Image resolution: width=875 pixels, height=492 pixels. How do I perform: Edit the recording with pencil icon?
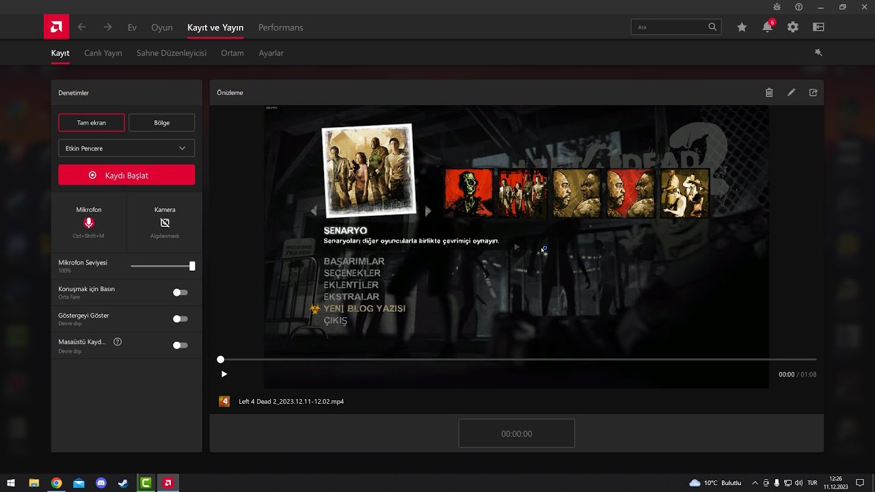tap(791, 92)
